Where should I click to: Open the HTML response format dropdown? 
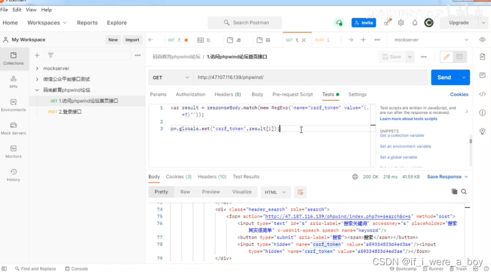(276, 192)
